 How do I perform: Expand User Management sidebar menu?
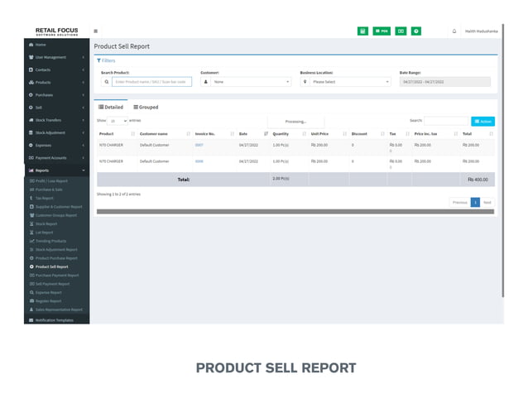pyautogui.click(x=56, y=57)
